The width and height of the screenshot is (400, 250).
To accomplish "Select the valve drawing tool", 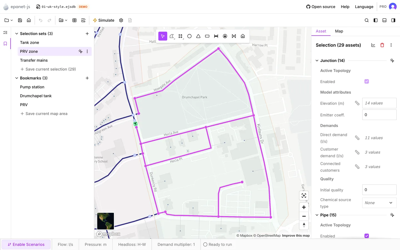I will click(x=234, y=36).
